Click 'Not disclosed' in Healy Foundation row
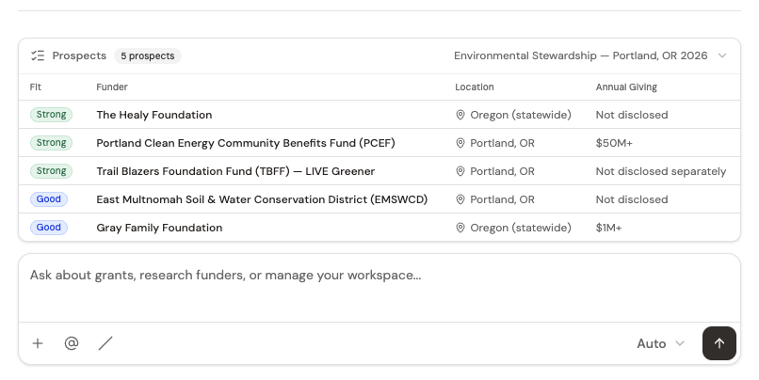This screenshot has width=759, height=380. pyautogui.click(x=632, y=115)
